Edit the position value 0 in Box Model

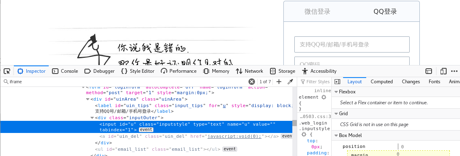coord(402,147)
